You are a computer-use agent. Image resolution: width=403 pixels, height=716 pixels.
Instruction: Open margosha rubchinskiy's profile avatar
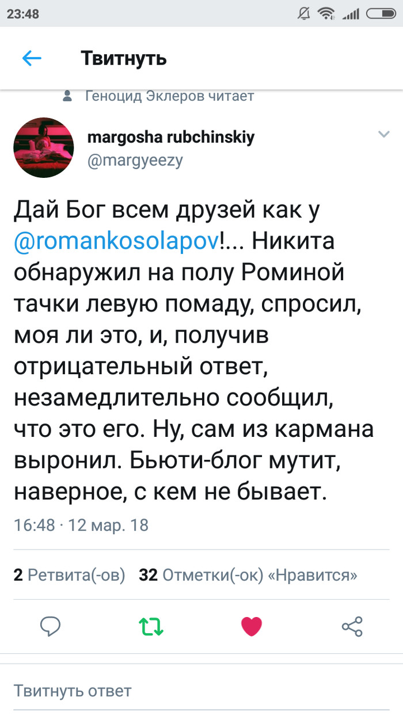tap(43, 147)
